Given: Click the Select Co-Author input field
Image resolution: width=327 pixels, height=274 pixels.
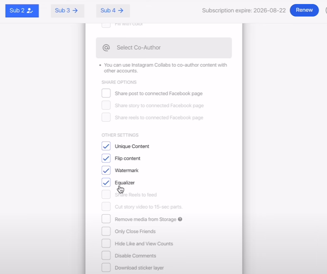Looking at the screenshot, I should point(164,48).
